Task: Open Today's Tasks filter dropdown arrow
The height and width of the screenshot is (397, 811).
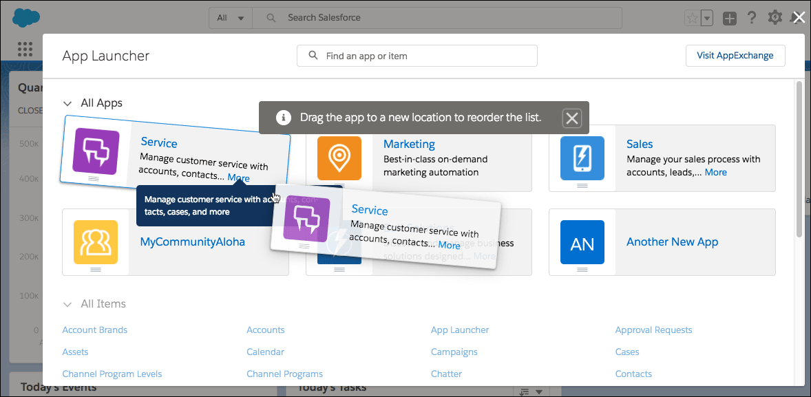Action: [540, 391]
